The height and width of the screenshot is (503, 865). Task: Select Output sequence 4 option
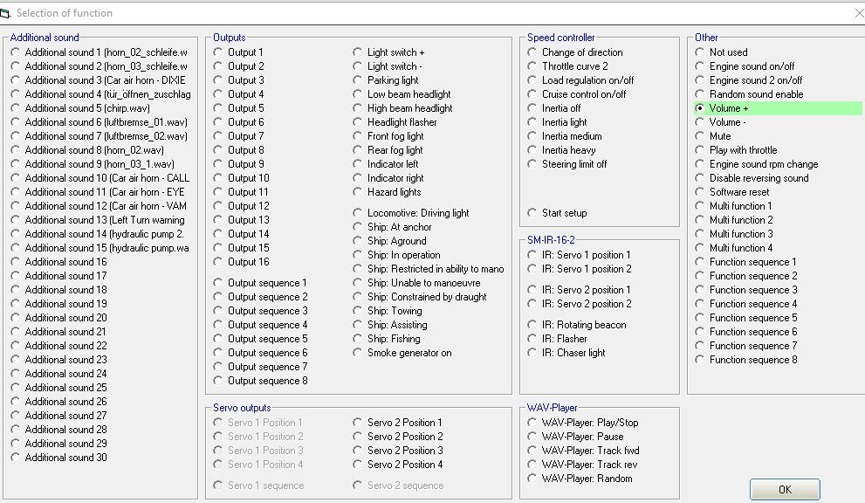click(x=218, y=325)
